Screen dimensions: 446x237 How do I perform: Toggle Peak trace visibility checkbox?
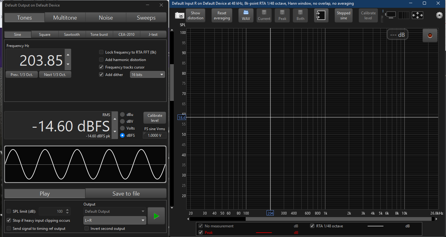[200, 233]
